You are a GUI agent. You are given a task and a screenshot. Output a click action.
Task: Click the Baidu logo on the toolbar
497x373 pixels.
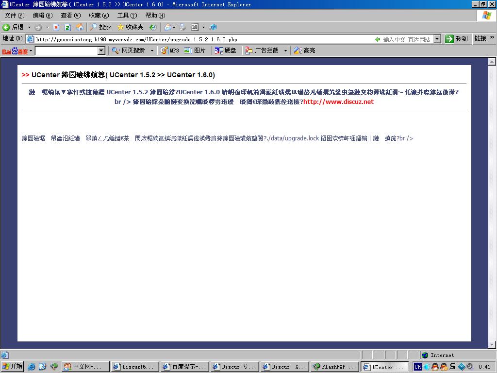[15, 51]
